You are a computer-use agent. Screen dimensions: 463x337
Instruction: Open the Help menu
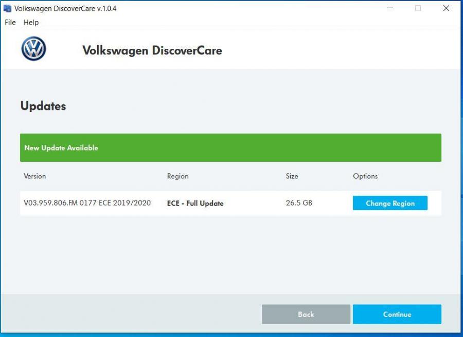pos(31,23)
